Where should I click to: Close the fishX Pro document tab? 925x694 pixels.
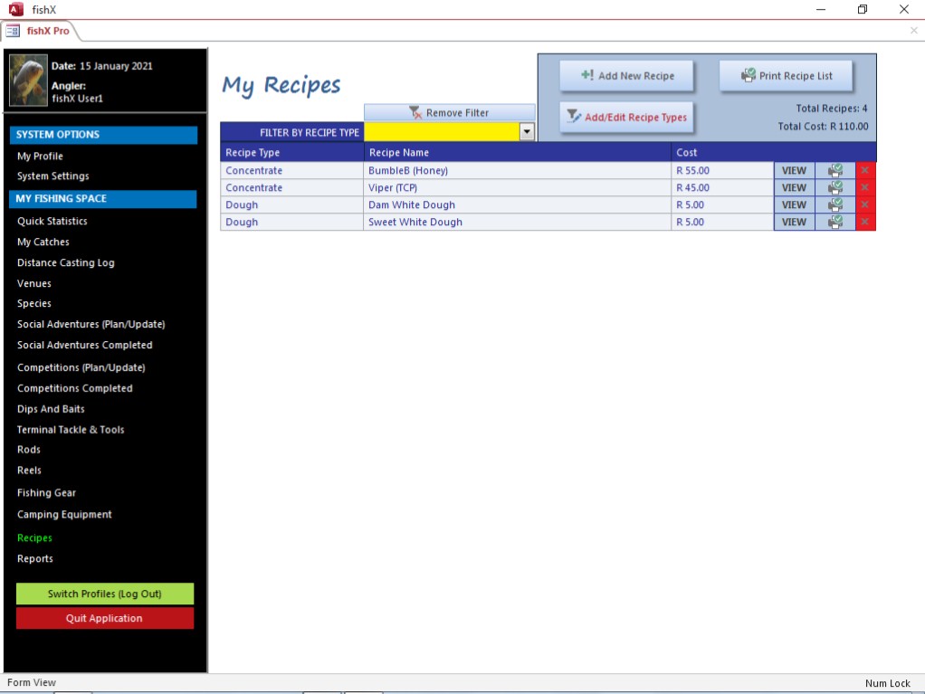[913, 31]
